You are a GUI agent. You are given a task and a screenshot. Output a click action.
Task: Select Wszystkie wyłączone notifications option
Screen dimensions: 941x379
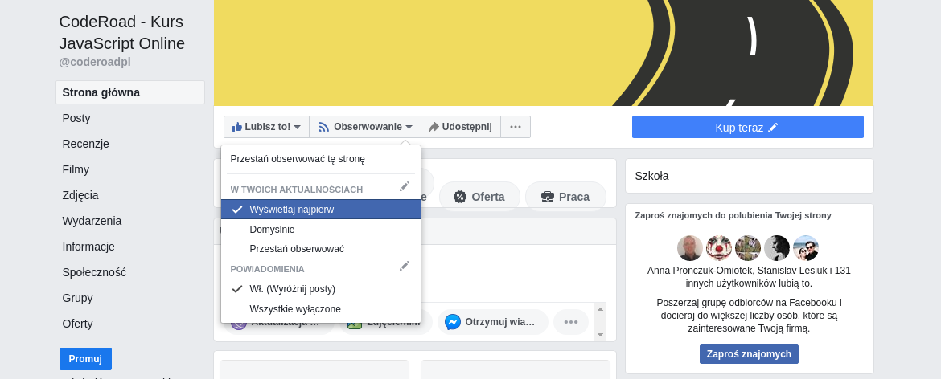click(320, 309)
